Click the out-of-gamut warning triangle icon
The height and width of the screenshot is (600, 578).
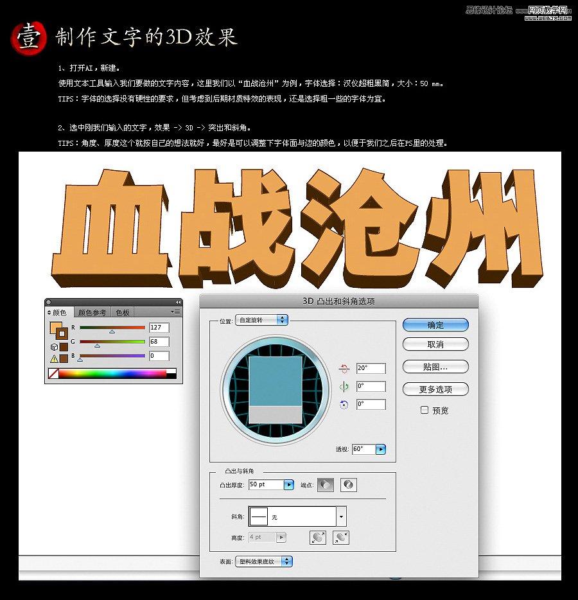pos(54,358)
